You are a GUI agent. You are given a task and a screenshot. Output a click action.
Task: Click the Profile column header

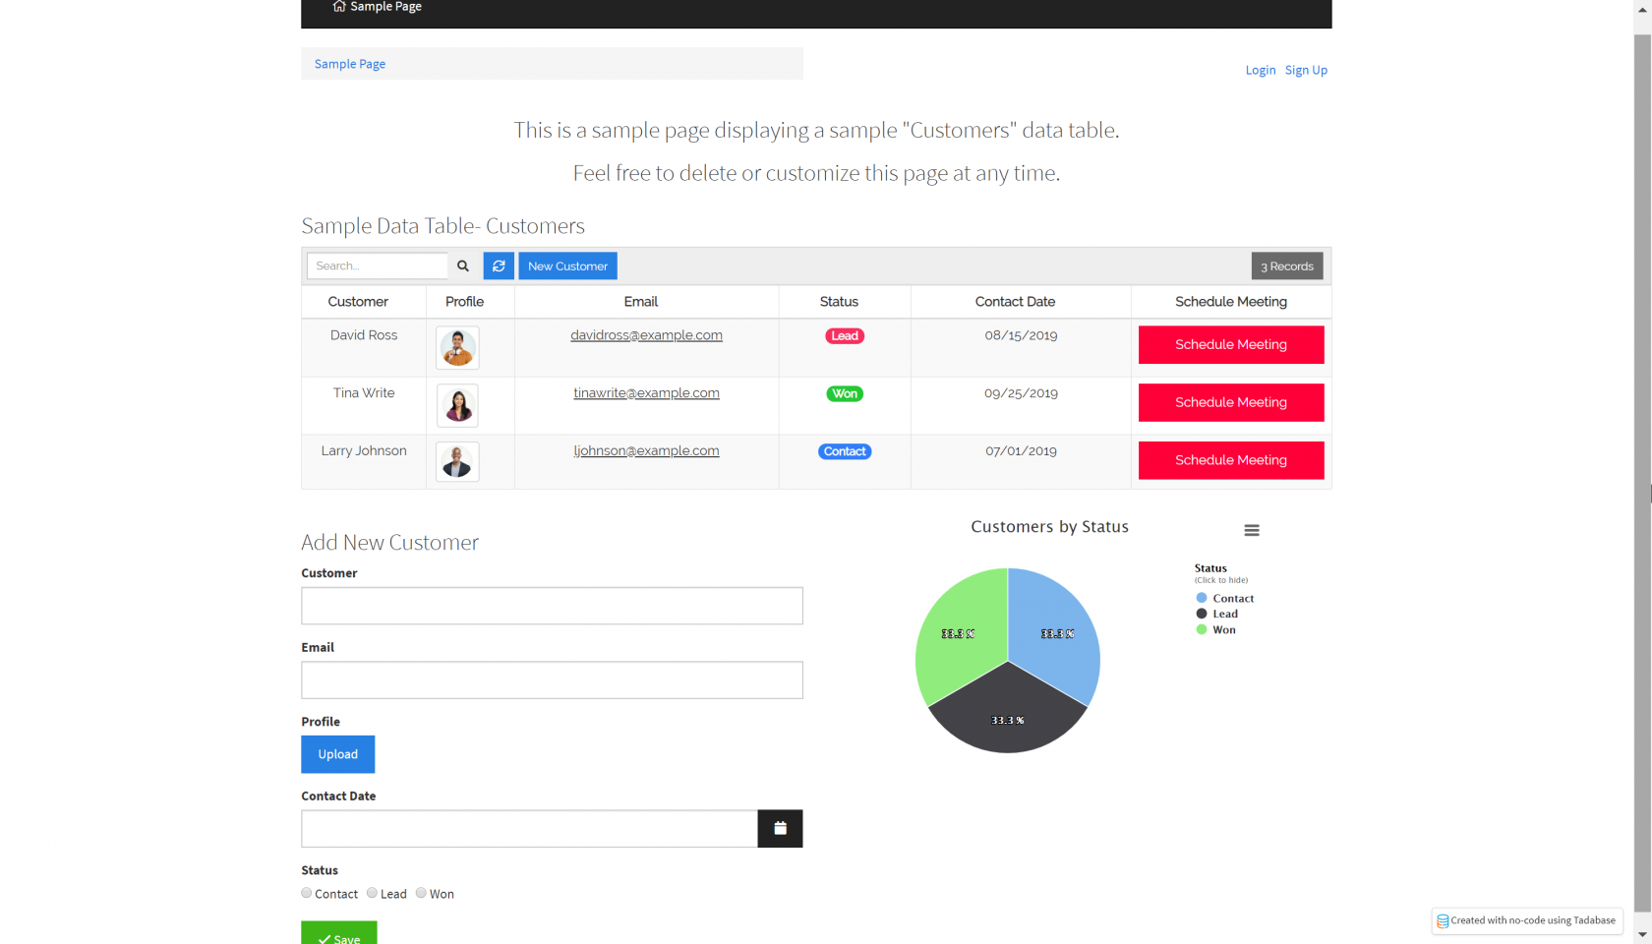[x=464, y=302]
